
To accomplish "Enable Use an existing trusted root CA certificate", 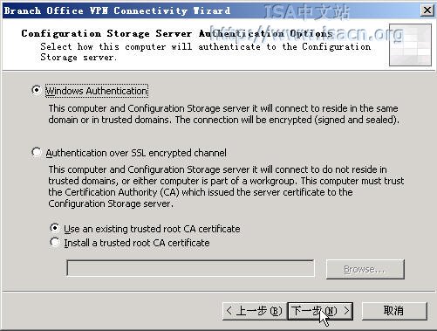I will tap(54, 228).
